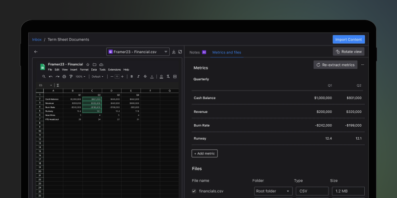Open the Format menu in the sheet

84,70
